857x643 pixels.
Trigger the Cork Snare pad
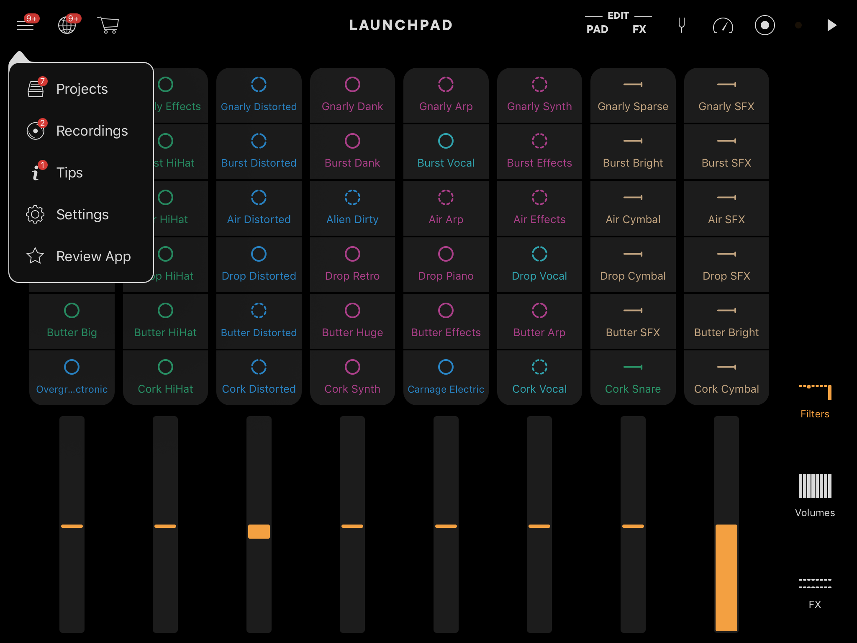pos(633,378)
